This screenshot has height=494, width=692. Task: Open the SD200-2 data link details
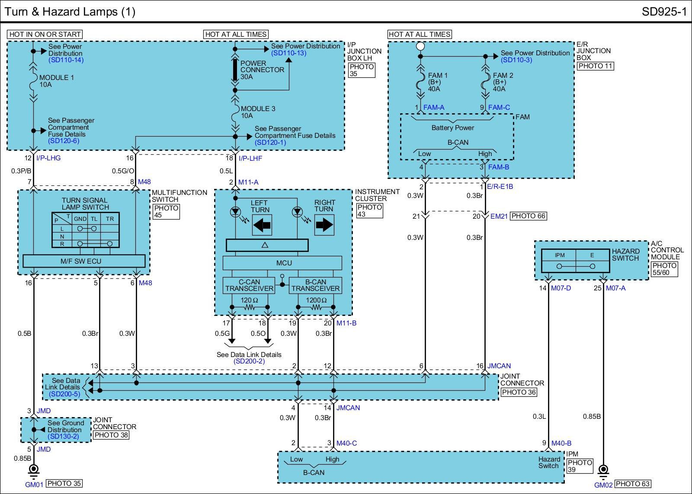pos(249,361)
